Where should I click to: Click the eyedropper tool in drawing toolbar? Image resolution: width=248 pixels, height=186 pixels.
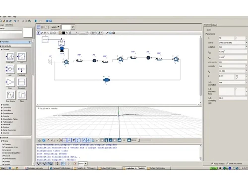107,33
